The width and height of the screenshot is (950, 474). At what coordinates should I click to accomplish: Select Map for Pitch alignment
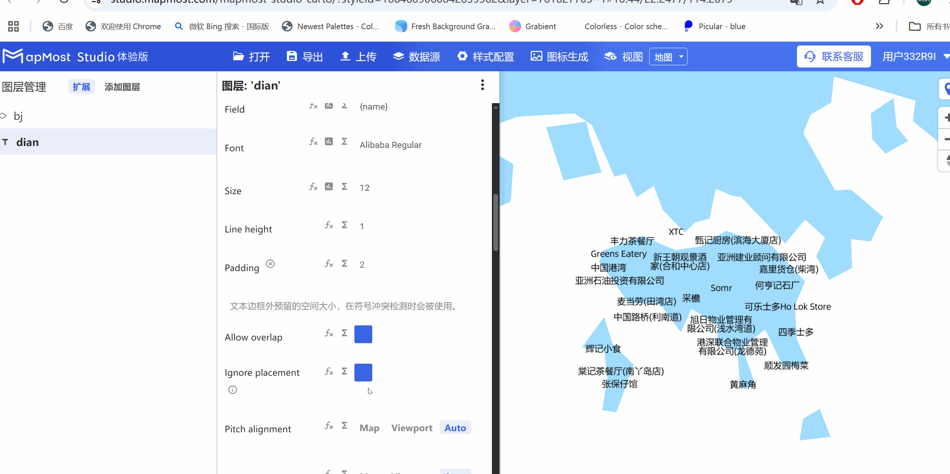pyautogui.click(x=369, y=428)
